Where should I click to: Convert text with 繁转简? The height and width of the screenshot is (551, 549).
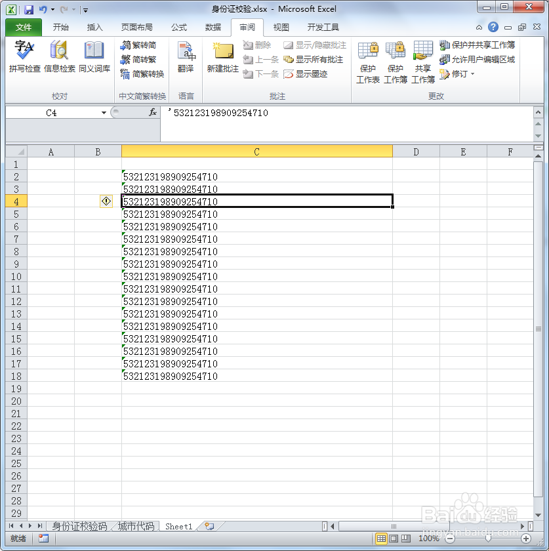138,45
